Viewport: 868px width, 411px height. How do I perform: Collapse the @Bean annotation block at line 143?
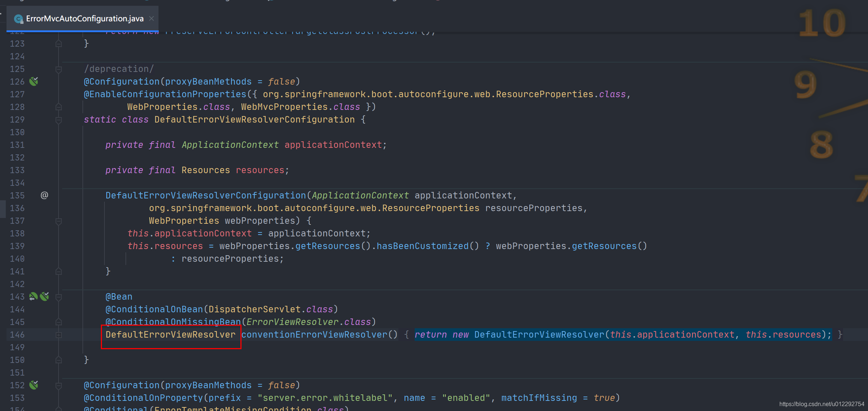(59, 297)
